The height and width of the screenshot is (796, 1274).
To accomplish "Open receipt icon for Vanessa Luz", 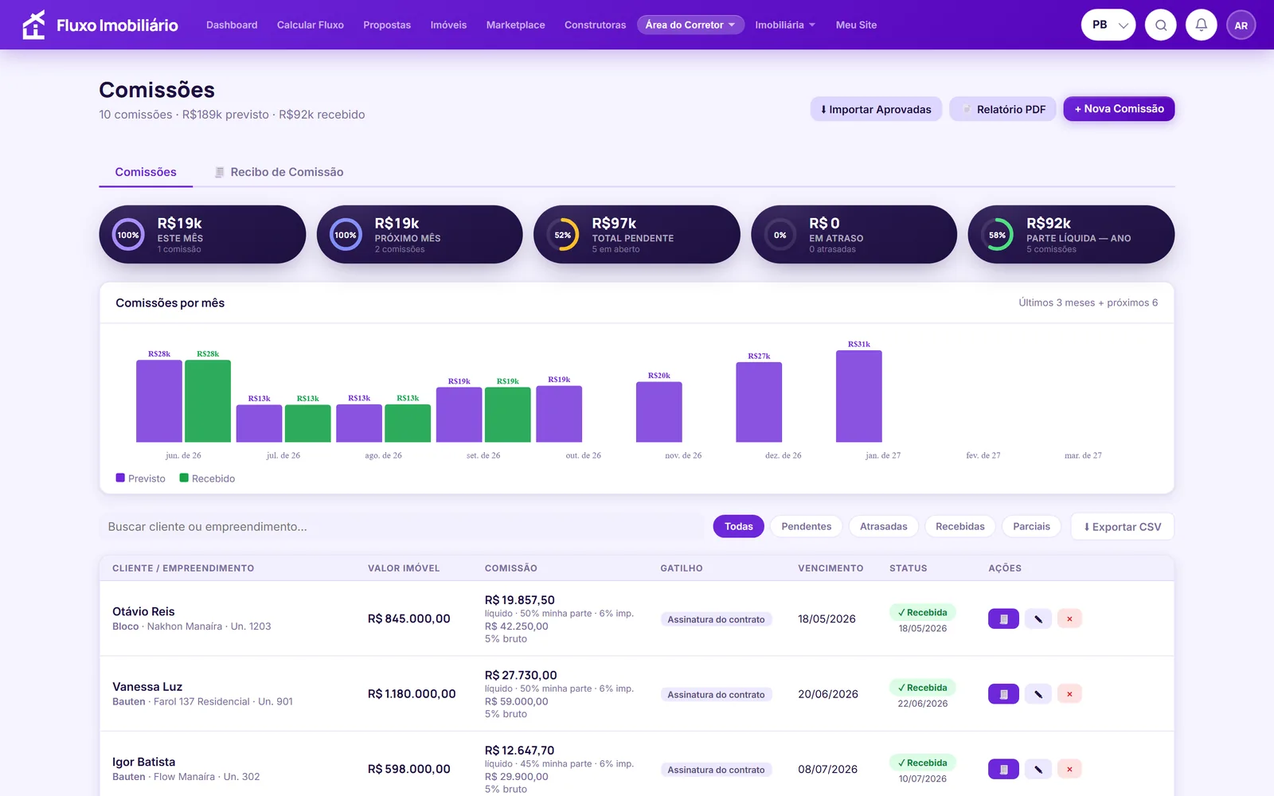I will coord(1003,694).
